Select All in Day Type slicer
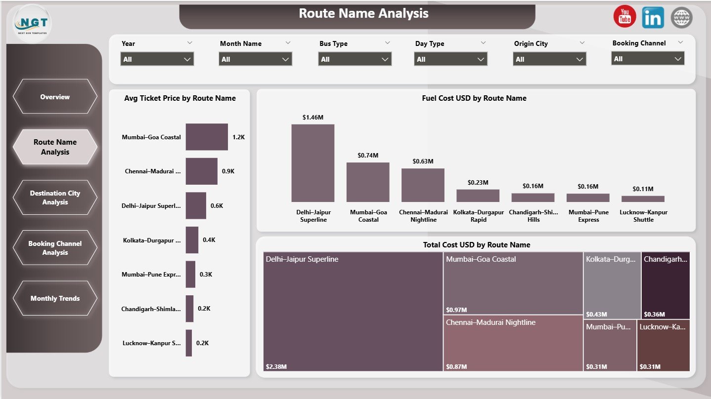This screenshot has width=711, height=399. (450, 58)
